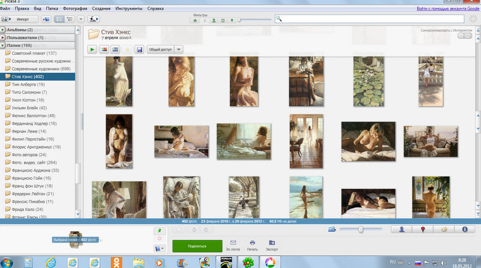
Task: Filter to show uploaded photos only
Action: (204, 20)
